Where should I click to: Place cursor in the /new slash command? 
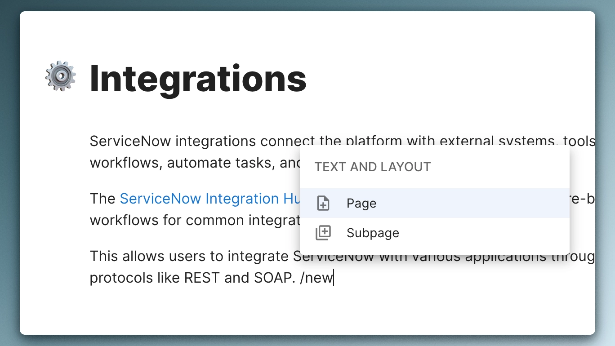[x=317, y=278]
